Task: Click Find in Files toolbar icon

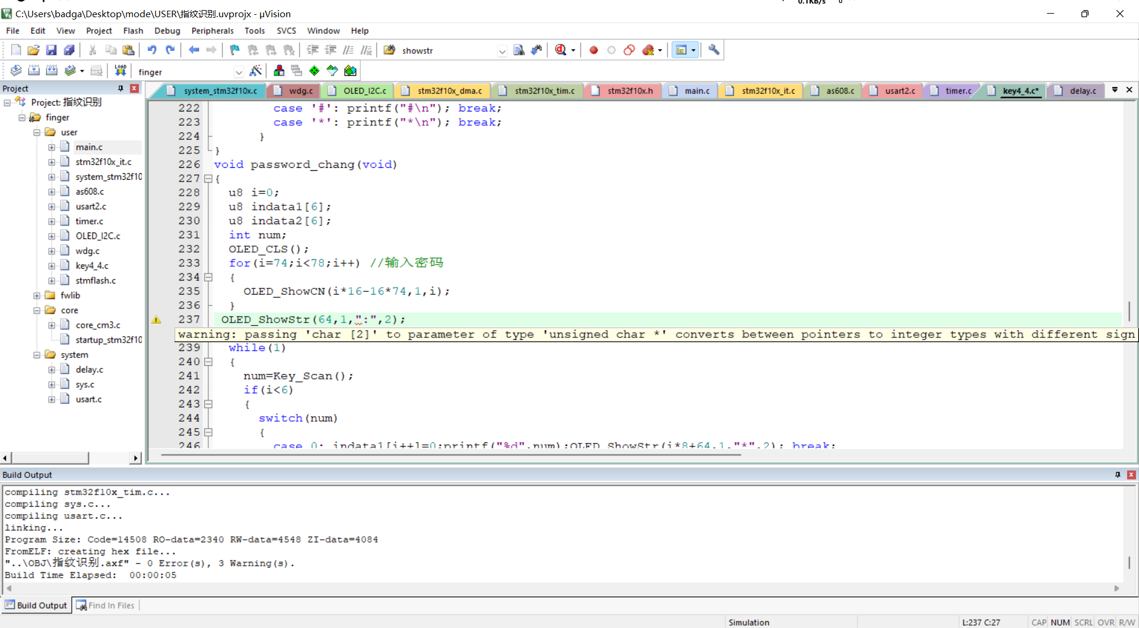Action: pos(390,50)
